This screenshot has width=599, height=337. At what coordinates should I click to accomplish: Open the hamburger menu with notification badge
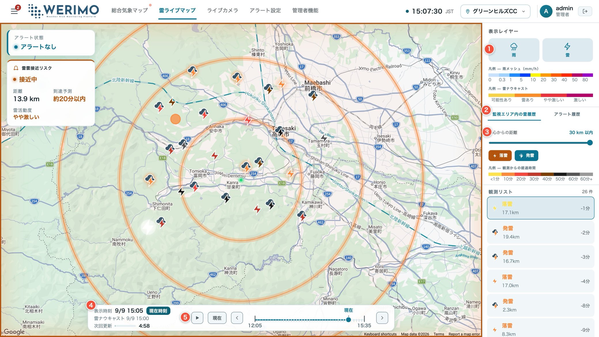[x=14, y=11]
